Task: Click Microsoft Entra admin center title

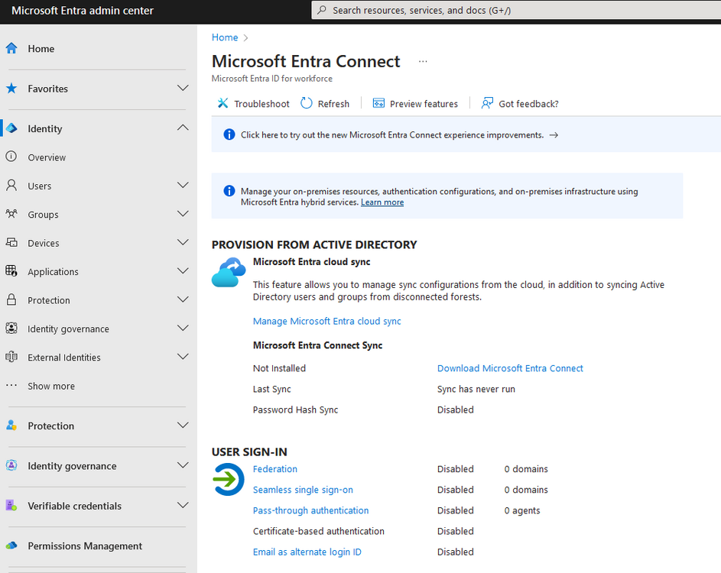Action: click(83, 11)
